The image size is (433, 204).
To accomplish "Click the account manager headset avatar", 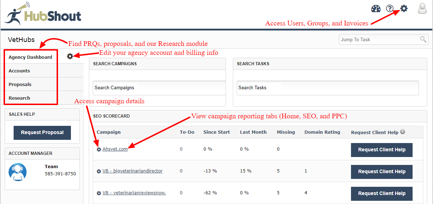I will pos(18,172).
